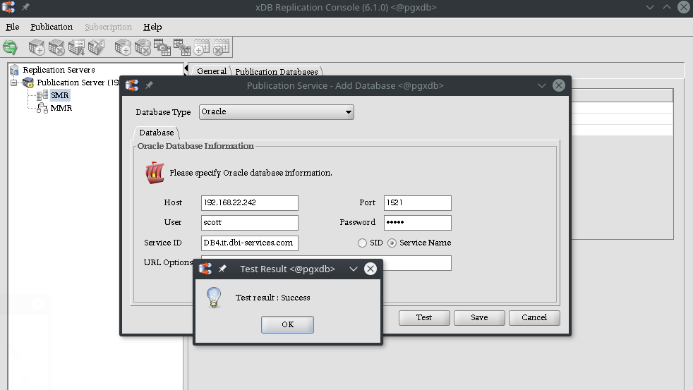This screenshot has width=693, height=390.
Task: Click the tables with camera snapshot icon
Action: tap(162, 47)
